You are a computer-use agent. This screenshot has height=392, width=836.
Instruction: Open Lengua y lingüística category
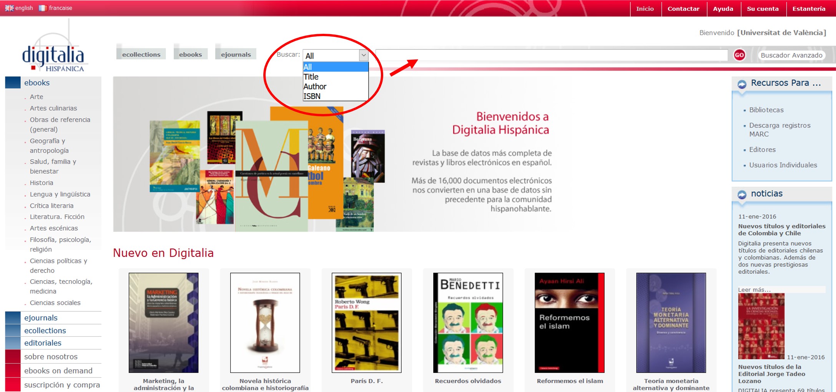tap(60, 194)
